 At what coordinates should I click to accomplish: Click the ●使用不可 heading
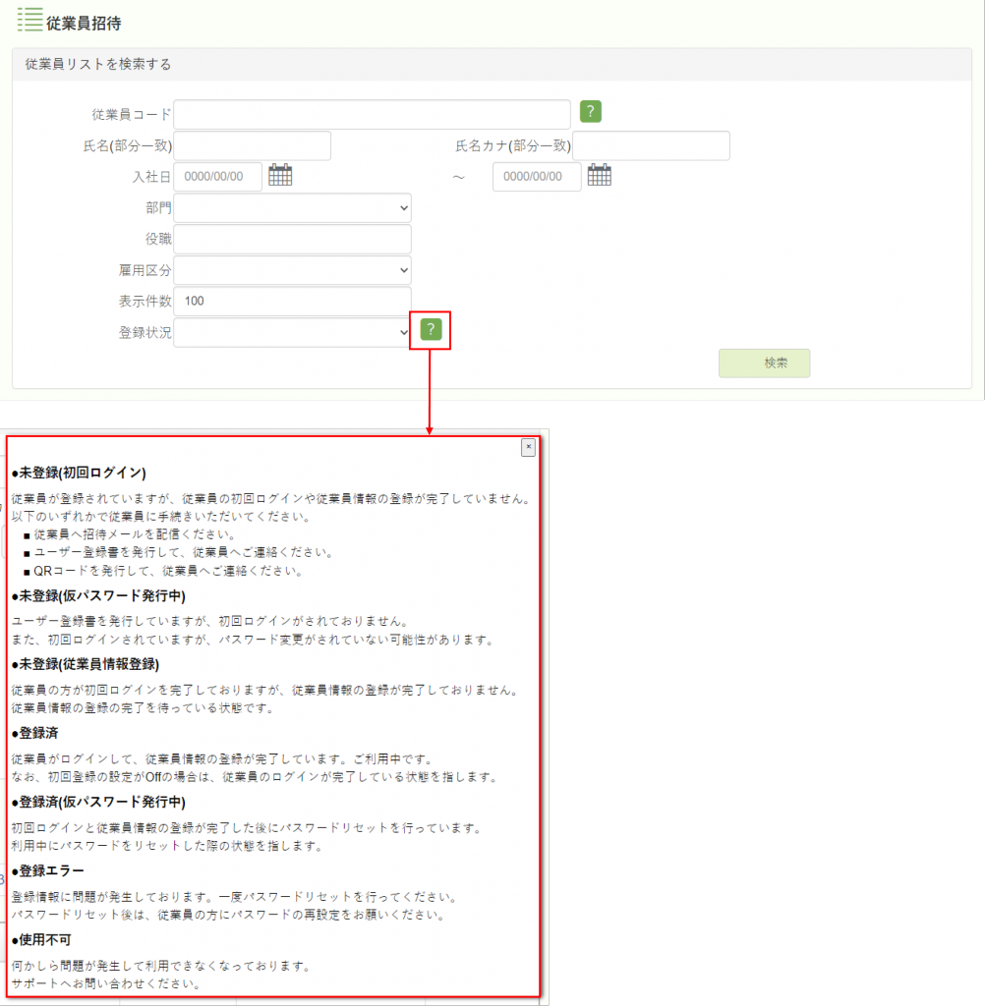tap(41, 940)
